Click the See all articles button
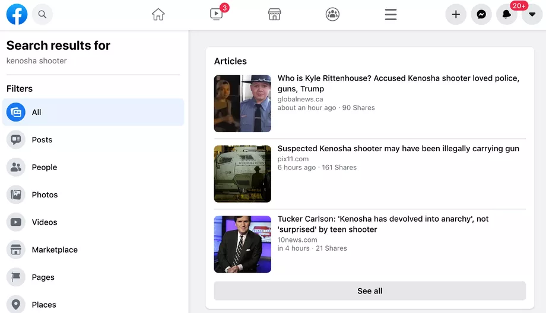The image size is (546, 313). pos(370,290)
